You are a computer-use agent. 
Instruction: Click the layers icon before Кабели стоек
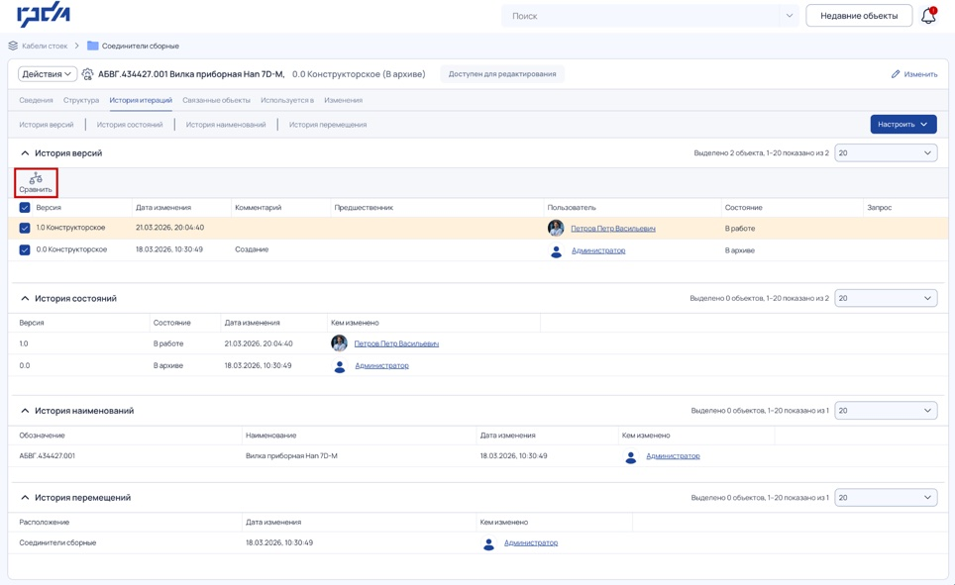point(13,46)
